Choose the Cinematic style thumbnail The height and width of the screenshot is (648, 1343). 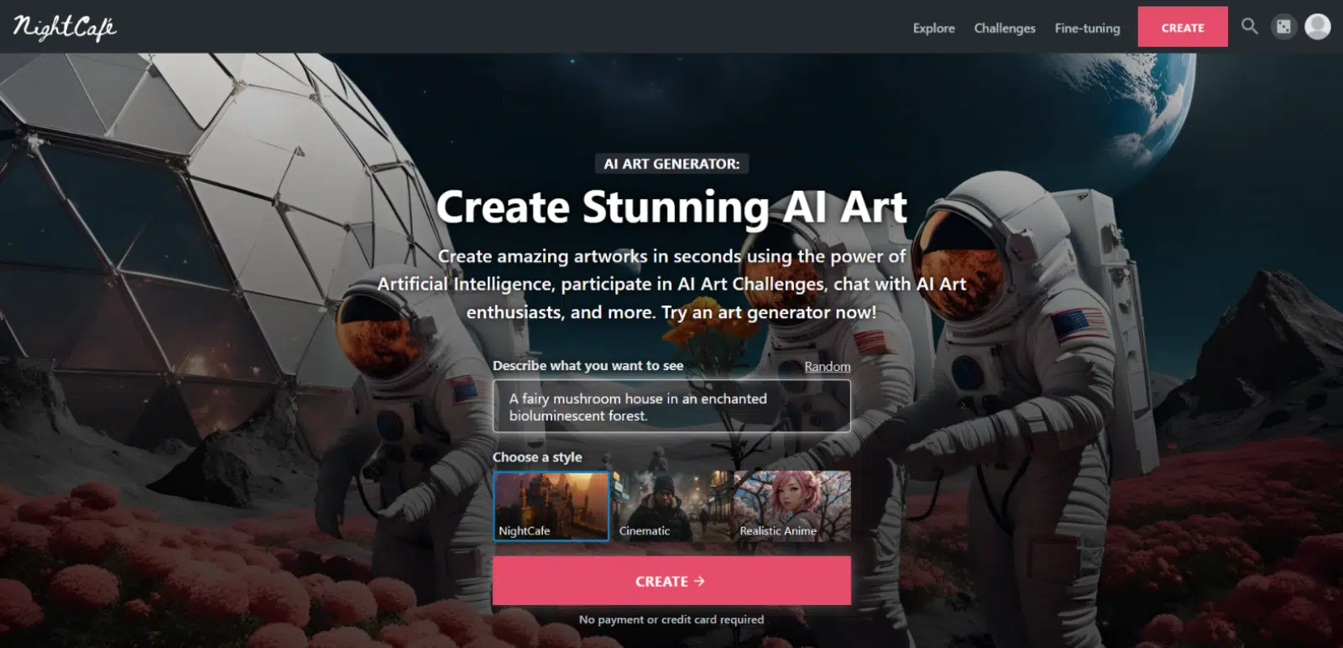click(671, 506)
